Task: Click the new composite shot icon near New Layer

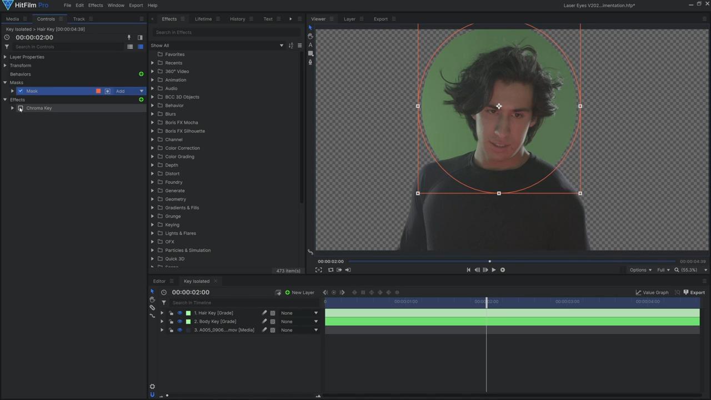Action: pos(278,292)
